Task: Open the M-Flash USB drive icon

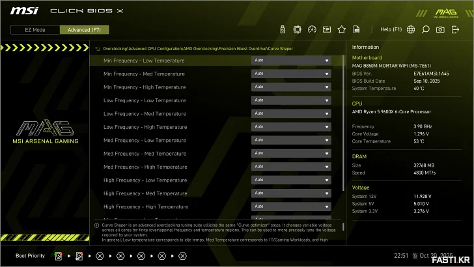Action: tap(283, 30)
